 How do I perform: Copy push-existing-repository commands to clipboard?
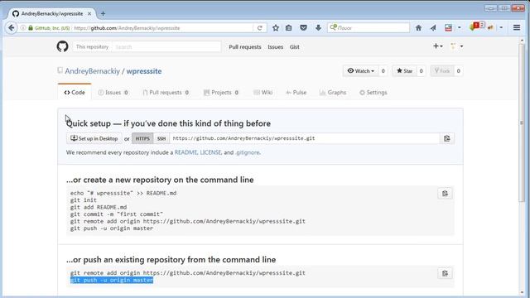pyautogui.click(x=445, y=273)
